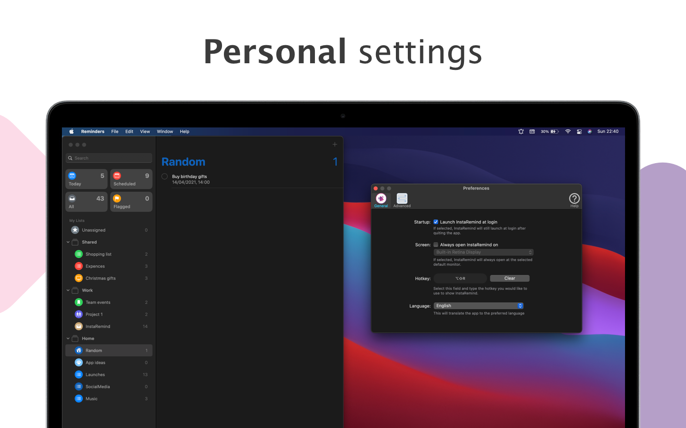The height and width of the screenshot is (428, 686).
Task: Open the Language dropdown set to English
Action: coord(479,306)
